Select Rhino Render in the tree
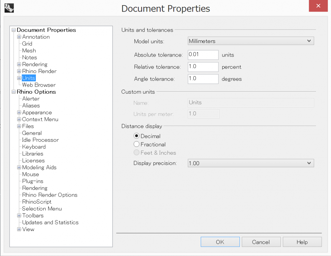 [39, 71]
